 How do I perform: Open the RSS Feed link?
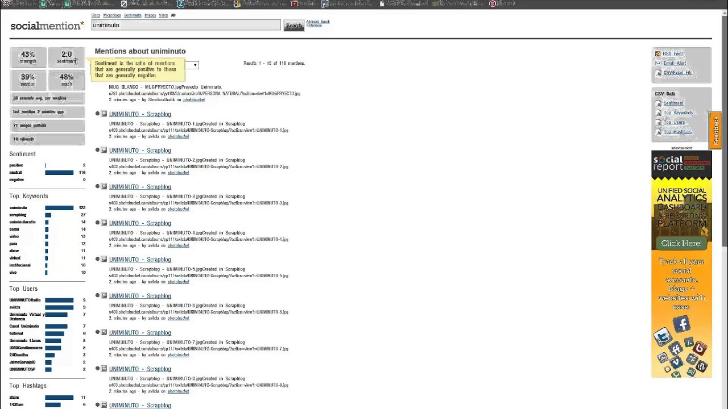[673, 54]
